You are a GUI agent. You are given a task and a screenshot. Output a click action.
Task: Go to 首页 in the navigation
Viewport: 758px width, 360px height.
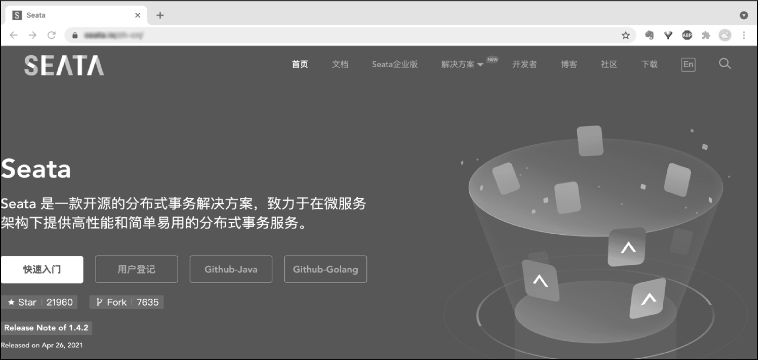point(300,64)
